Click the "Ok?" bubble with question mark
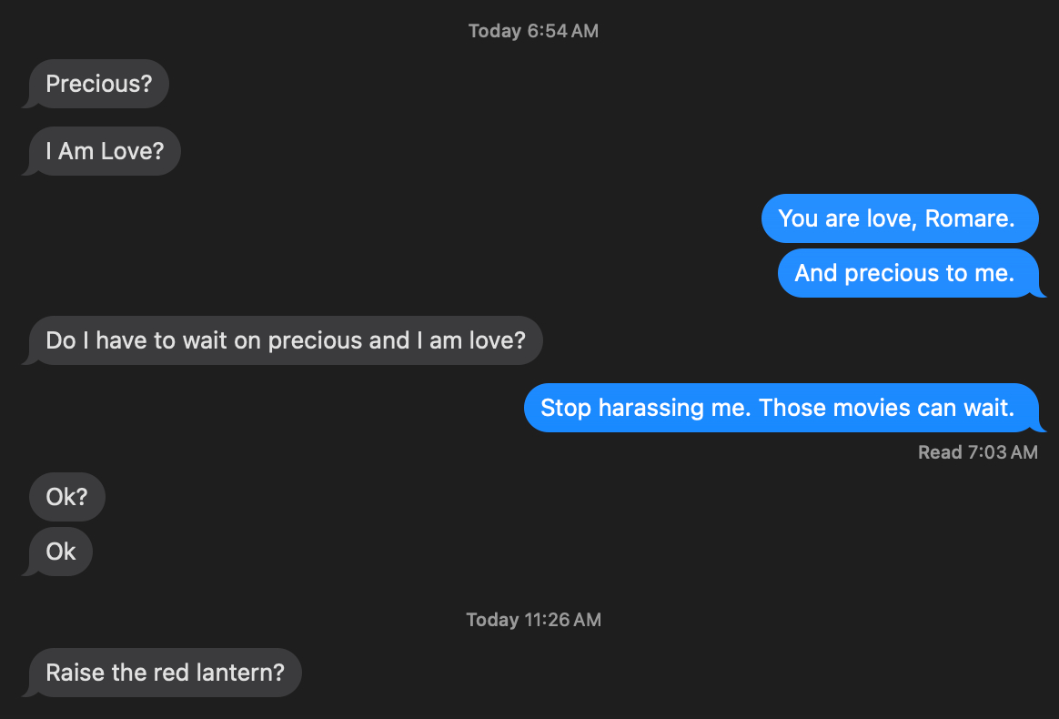Viewport: 1059px width, 719px height. 67,498
